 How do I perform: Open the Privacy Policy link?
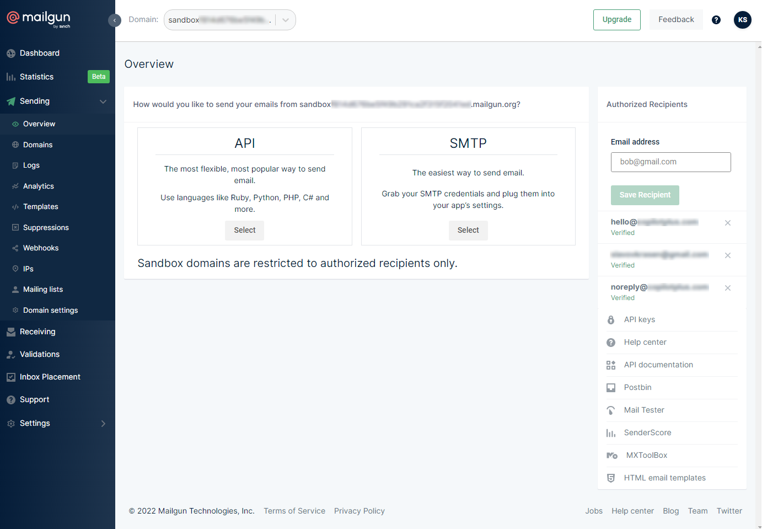(x=359, y=511)
